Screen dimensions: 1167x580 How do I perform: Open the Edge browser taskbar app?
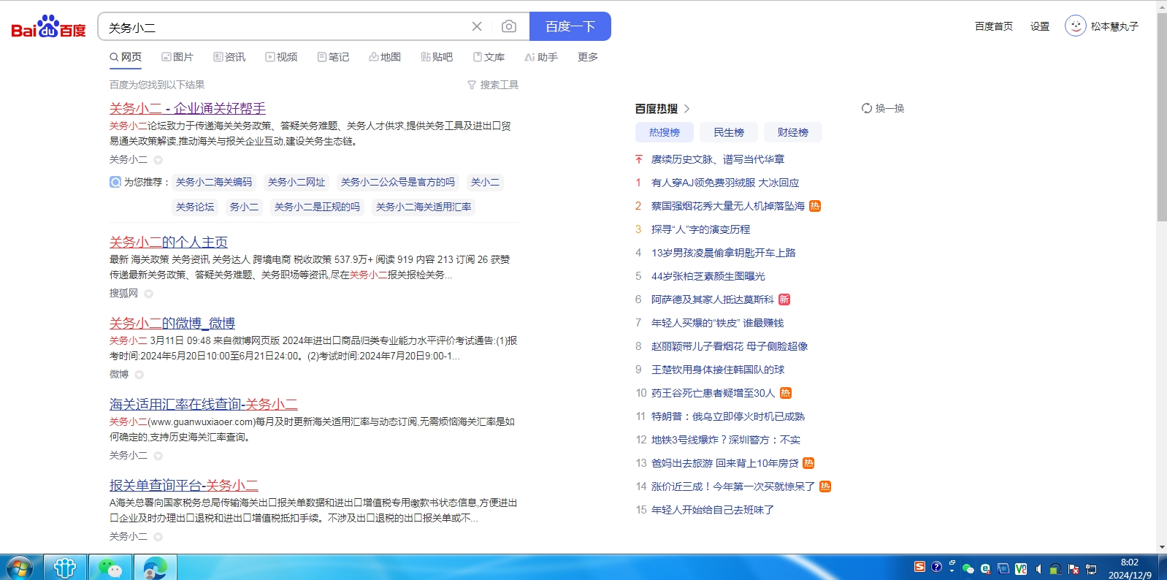pos(155,568)
